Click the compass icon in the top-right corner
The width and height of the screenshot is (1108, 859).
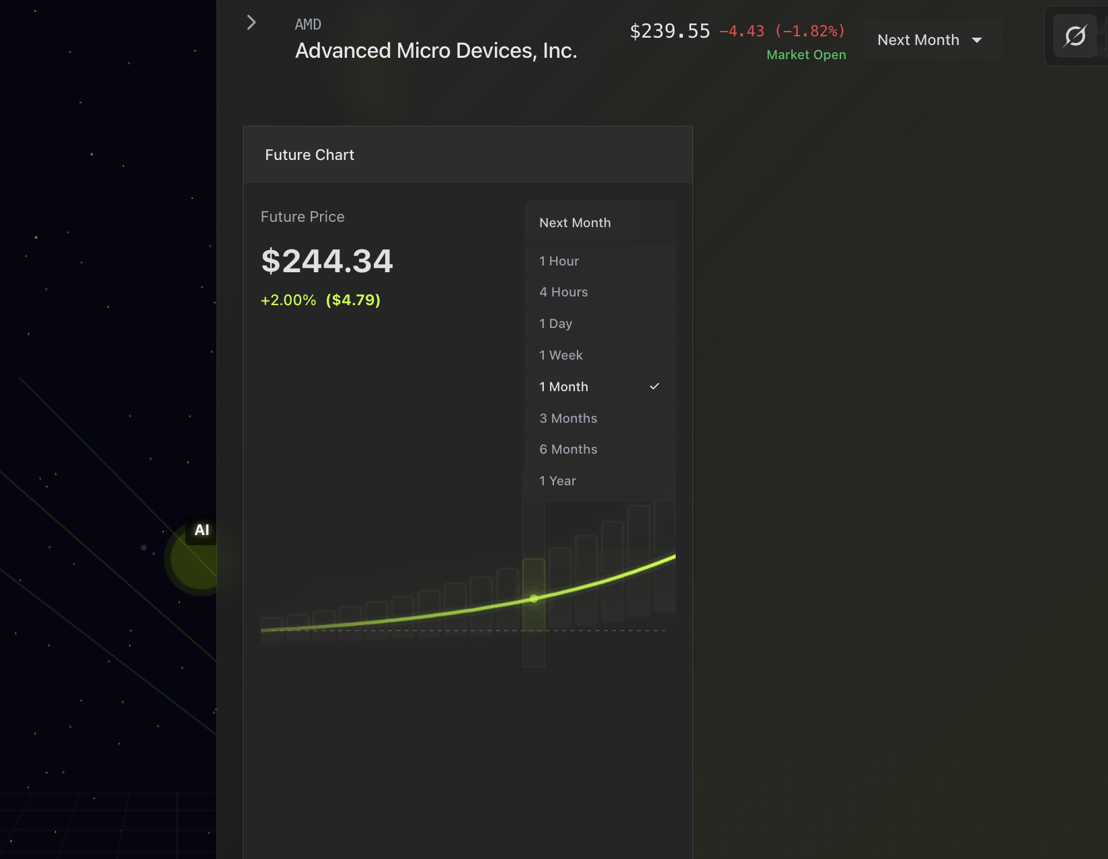(x=1074, y=34)
